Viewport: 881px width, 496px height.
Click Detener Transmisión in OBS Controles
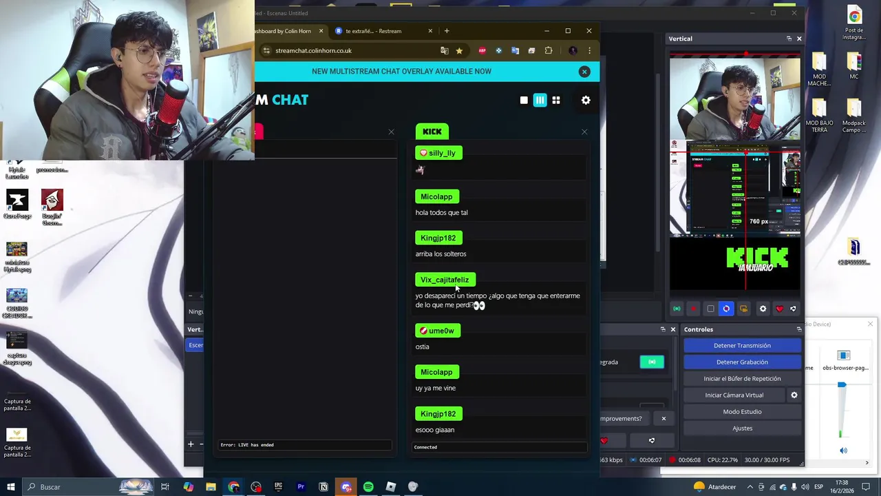(742, 346)
